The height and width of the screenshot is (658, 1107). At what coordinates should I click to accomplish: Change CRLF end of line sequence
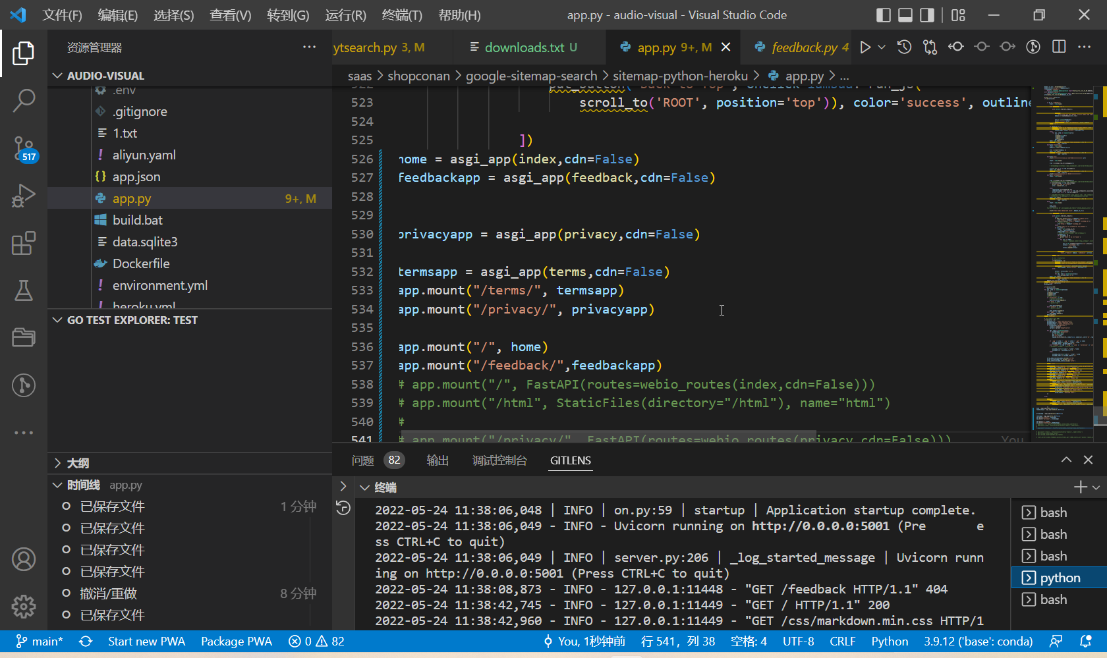point(842,642)
